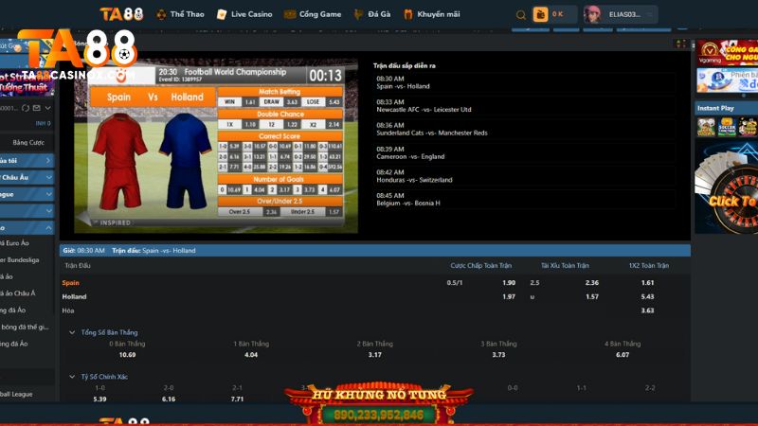This screenshot has width=758, height=426.
Task: Open the Vgaming promo banner
Action: pos(727,53)
